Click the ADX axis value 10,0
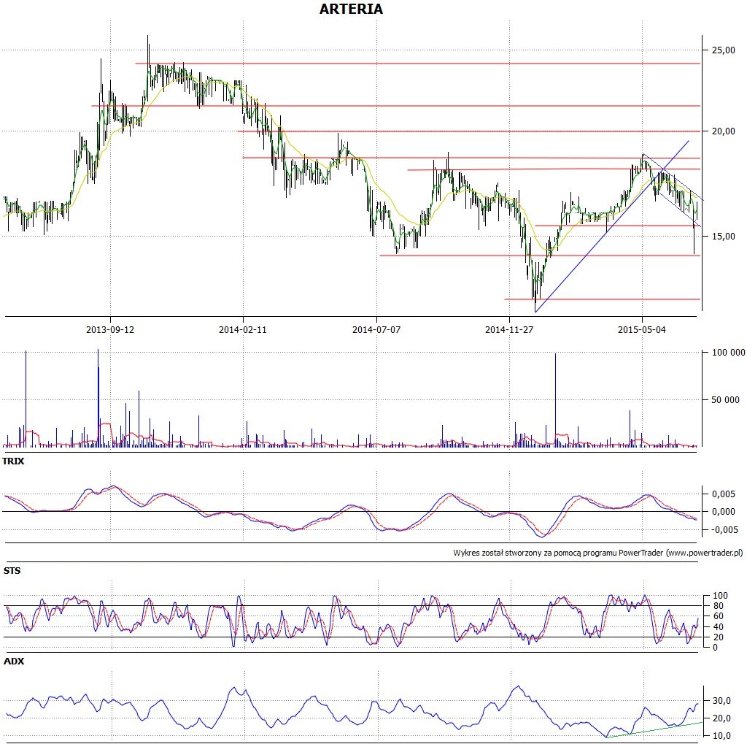 pos(721,736)
